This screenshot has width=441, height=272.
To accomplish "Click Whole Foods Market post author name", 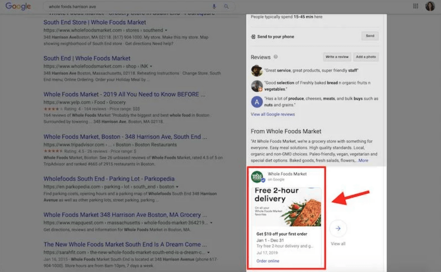I will coord(287,174).
